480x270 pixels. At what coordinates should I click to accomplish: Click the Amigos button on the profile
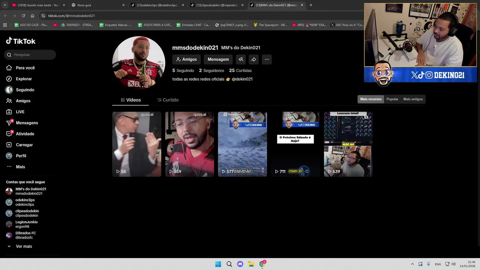(186, 59)
